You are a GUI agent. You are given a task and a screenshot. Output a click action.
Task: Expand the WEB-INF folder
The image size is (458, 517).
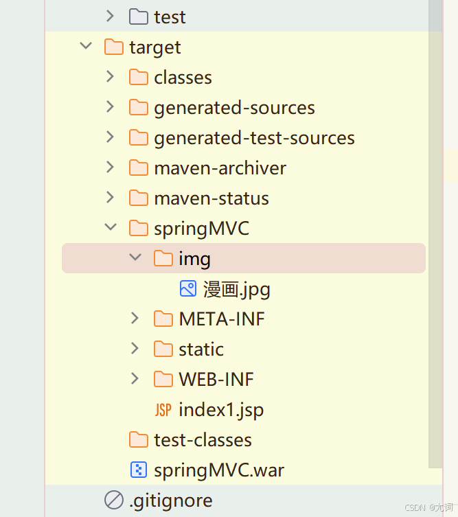[x=135, y=378]
